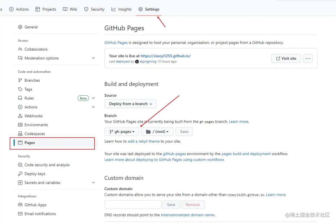The image size is (336, 224).
Task: Click the Code security and analysis icon
Action: pyautogui.click(x=20, y=165)
